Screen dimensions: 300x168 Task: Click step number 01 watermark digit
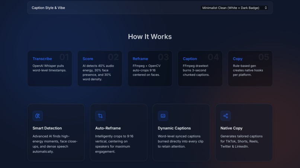tap(64, 57)
